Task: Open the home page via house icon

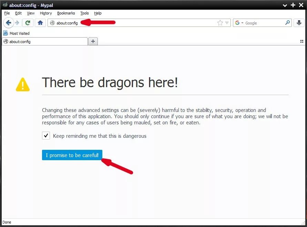Action: click(40, 23)
